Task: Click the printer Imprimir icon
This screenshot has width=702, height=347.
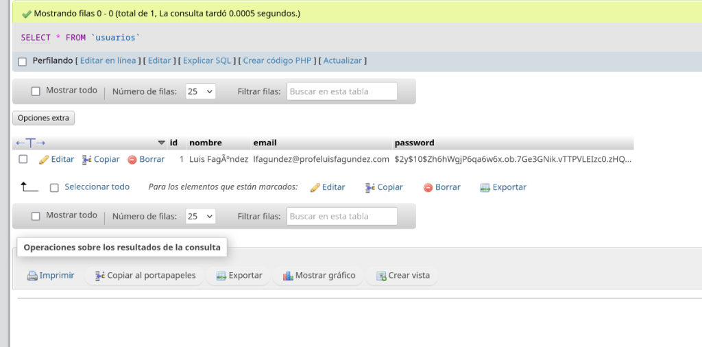Action: tap(32, 276)
